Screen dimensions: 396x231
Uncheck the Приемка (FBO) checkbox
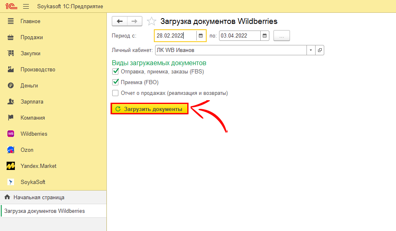pos(115,82)
